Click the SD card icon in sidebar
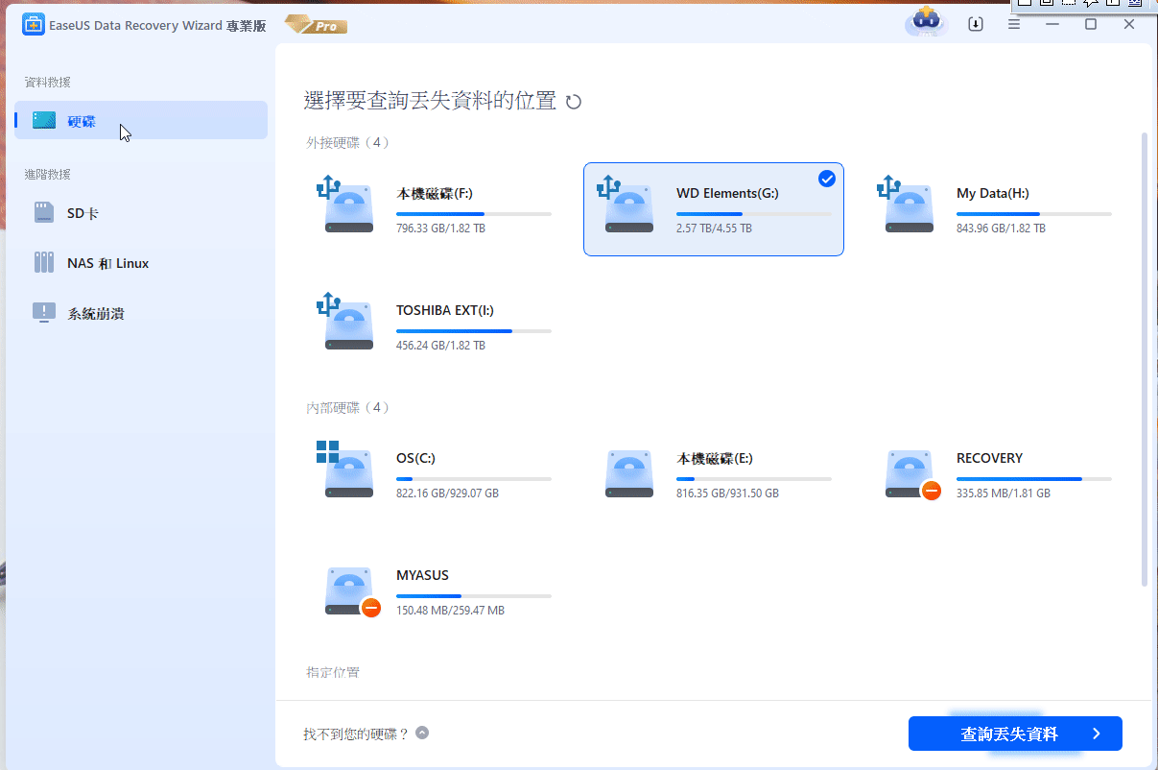 point(44,213)
